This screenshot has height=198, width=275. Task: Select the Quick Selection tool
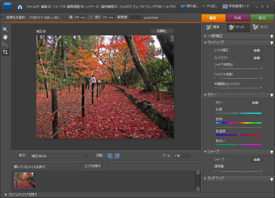pyautogui.click(x=5, y=45)
